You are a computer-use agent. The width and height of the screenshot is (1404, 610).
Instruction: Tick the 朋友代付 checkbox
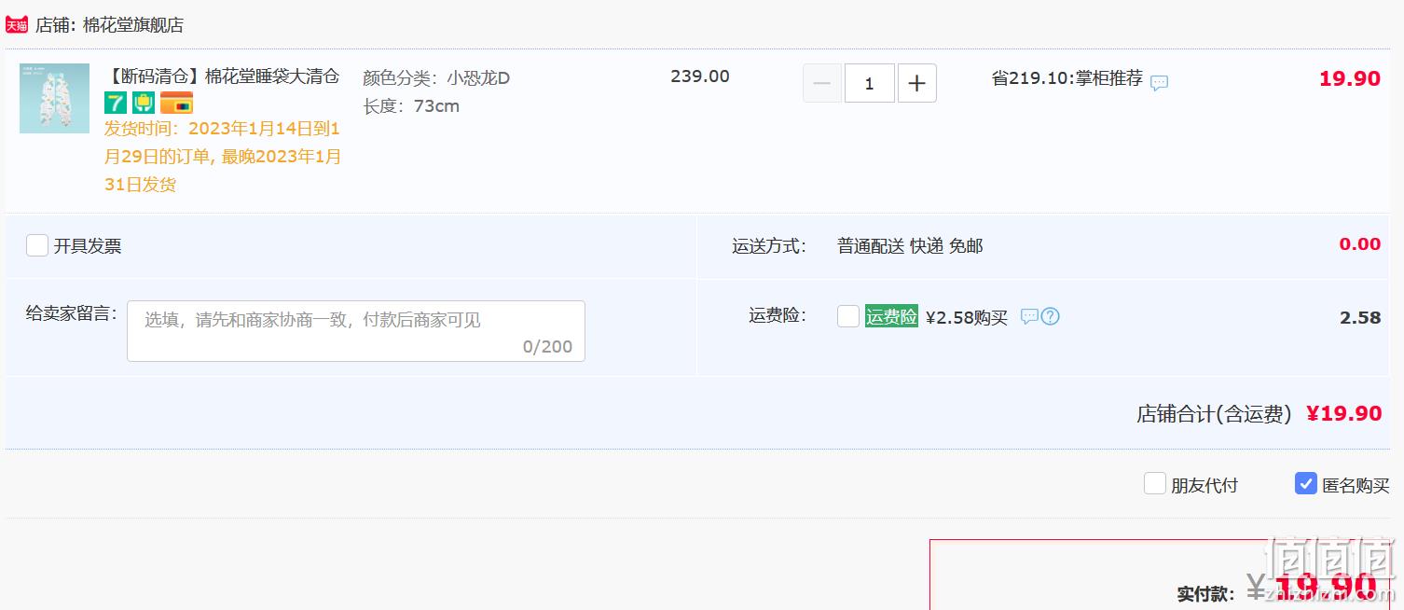click(x=1155, y=483)
